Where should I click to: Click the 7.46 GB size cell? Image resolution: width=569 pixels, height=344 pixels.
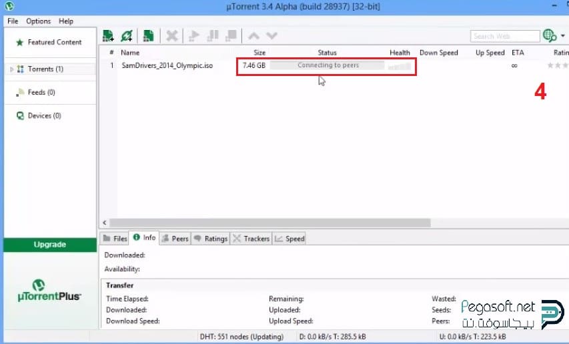[254, 65]
